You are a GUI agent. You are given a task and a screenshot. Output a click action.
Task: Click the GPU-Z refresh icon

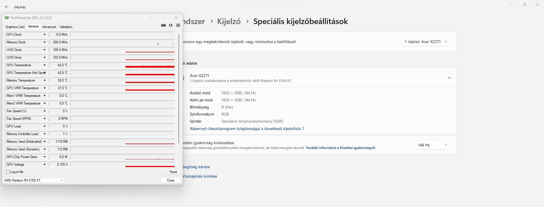[171, 25]
